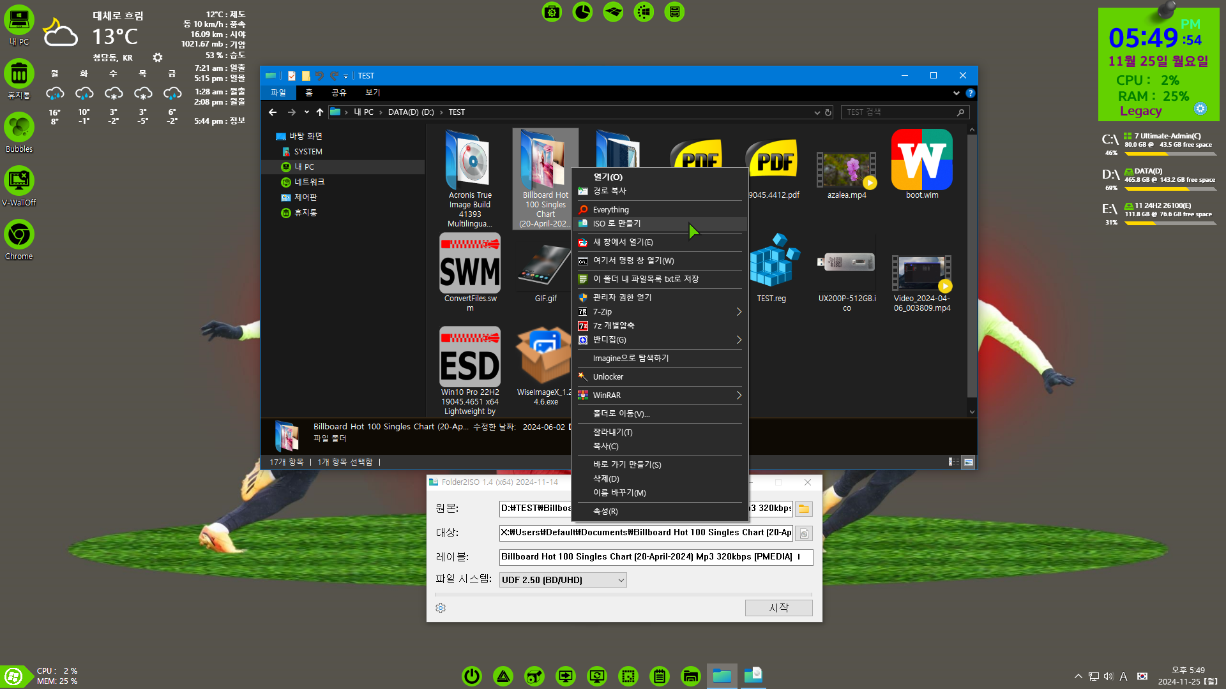1226x689 pixels.
Task: Choose 경로 복사 menu entry
Action: (x=660, y=191)
